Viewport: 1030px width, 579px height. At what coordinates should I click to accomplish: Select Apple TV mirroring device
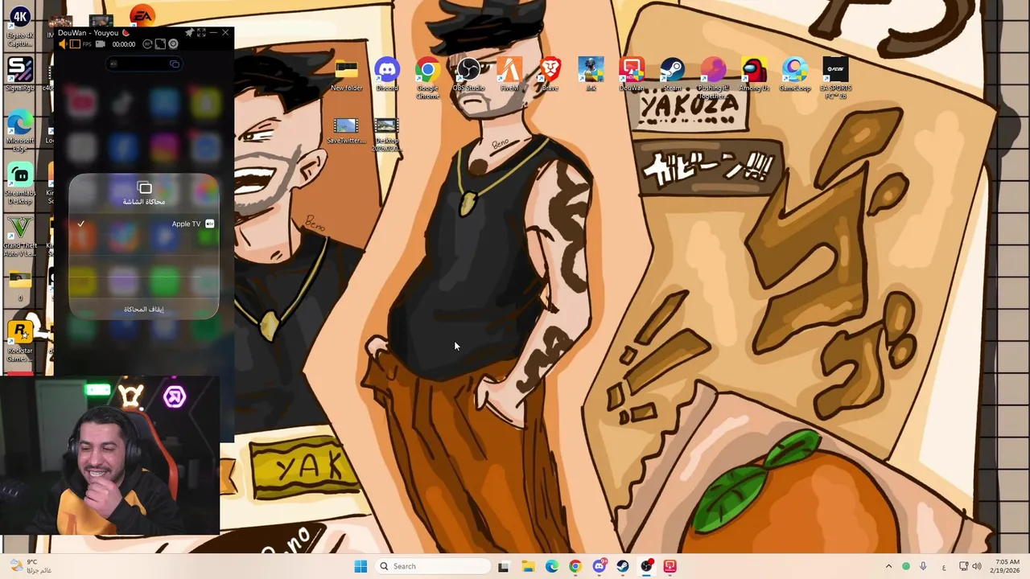tap(144, 224)
